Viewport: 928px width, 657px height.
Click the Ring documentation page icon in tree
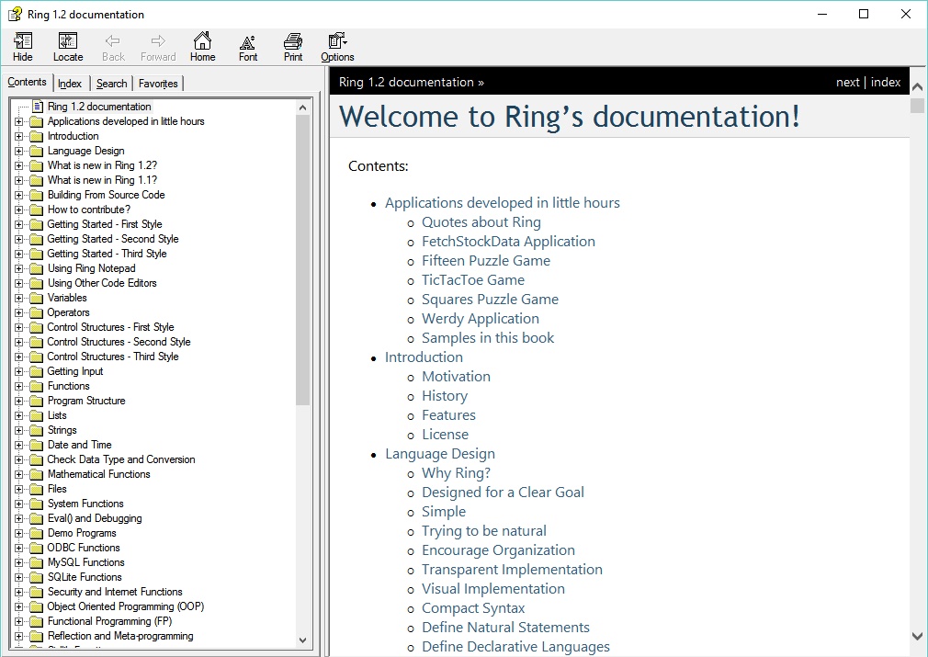38,107
